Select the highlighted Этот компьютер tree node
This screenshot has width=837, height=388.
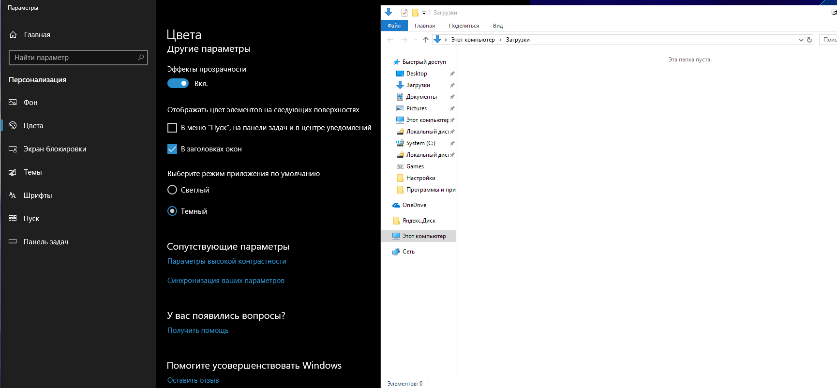tap(419, 236)
